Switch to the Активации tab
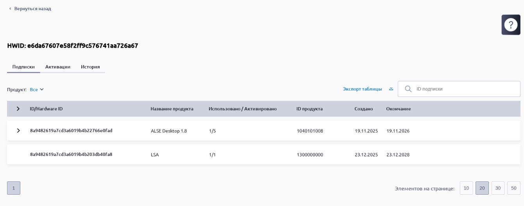 [x=58, y=67]
